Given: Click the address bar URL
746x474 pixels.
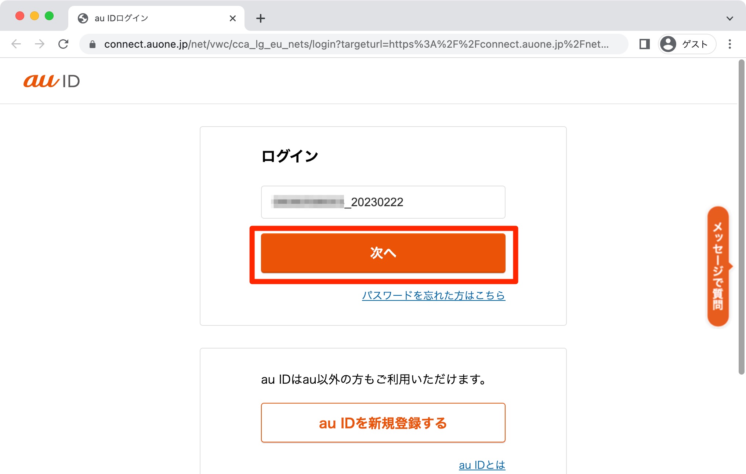Looking at the screenshot, I should (356, 44).
